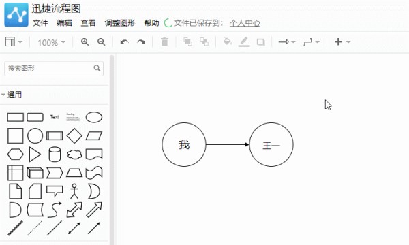This screenshot has width=409, height=245.
Task: Select the circle labeled 我 on canvas
Action: (x=184, y=144)
